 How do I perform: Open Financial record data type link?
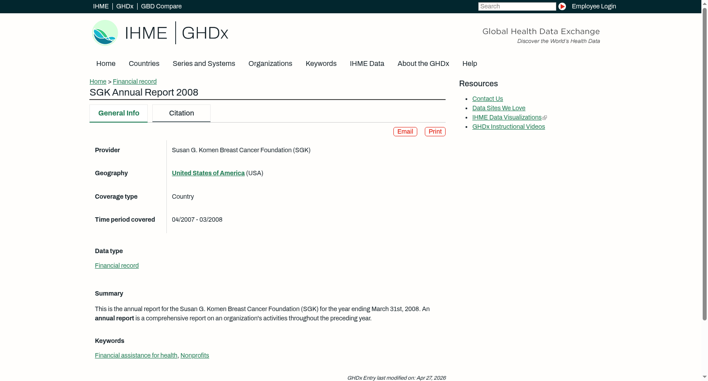(x=117, y=266)
